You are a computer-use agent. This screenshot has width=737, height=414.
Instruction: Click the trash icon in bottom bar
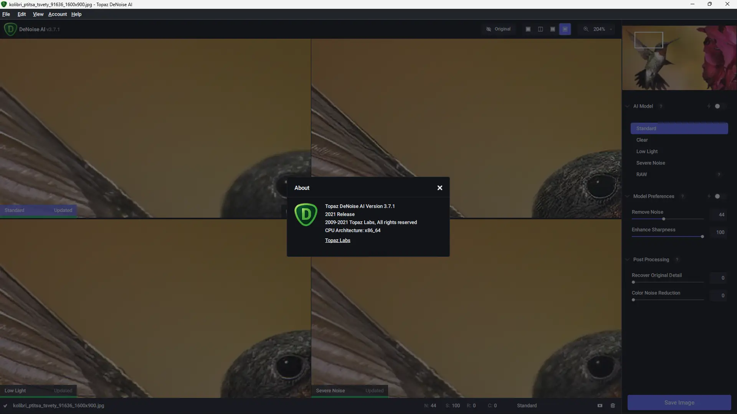coord(613,406)
